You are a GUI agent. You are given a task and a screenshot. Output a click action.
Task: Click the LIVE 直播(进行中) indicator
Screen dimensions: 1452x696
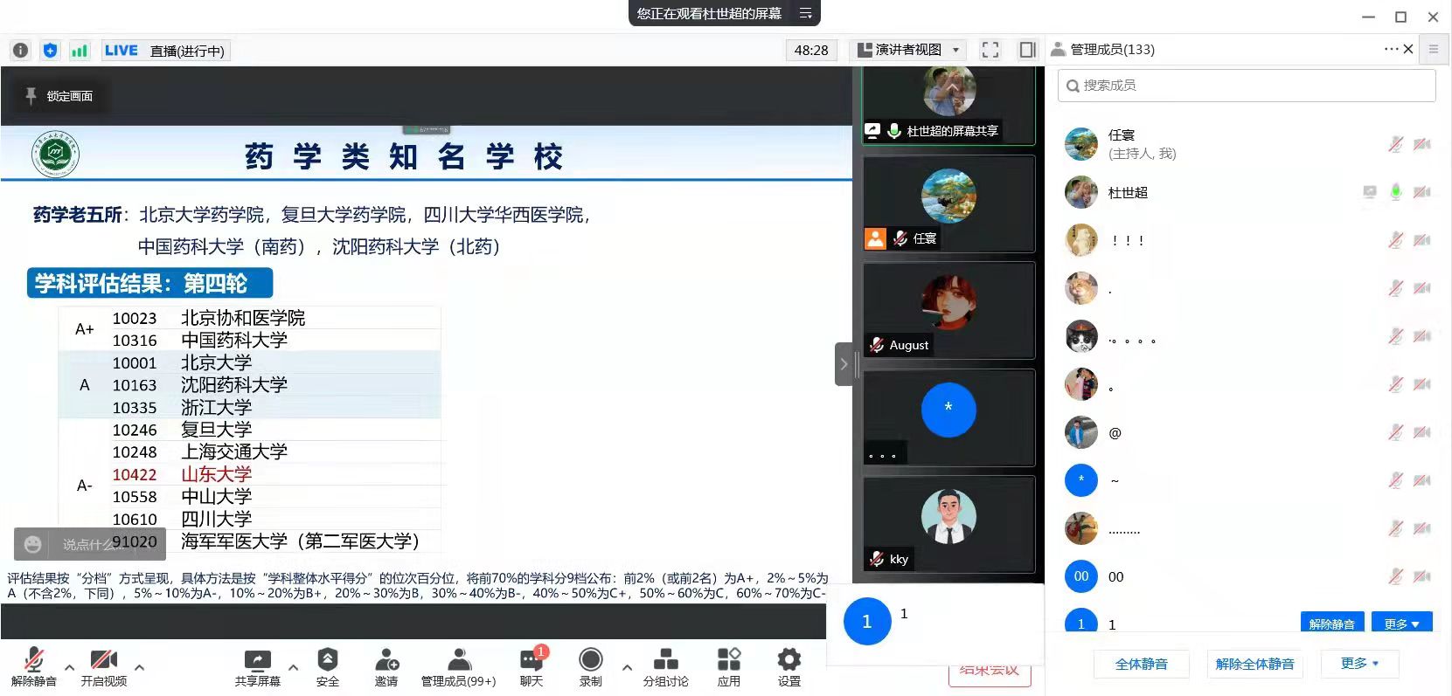point(164,51)
